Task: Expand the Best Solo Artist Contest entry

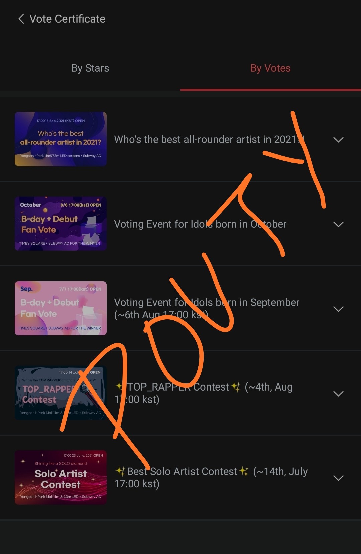Action: click(x=338, y=478)
